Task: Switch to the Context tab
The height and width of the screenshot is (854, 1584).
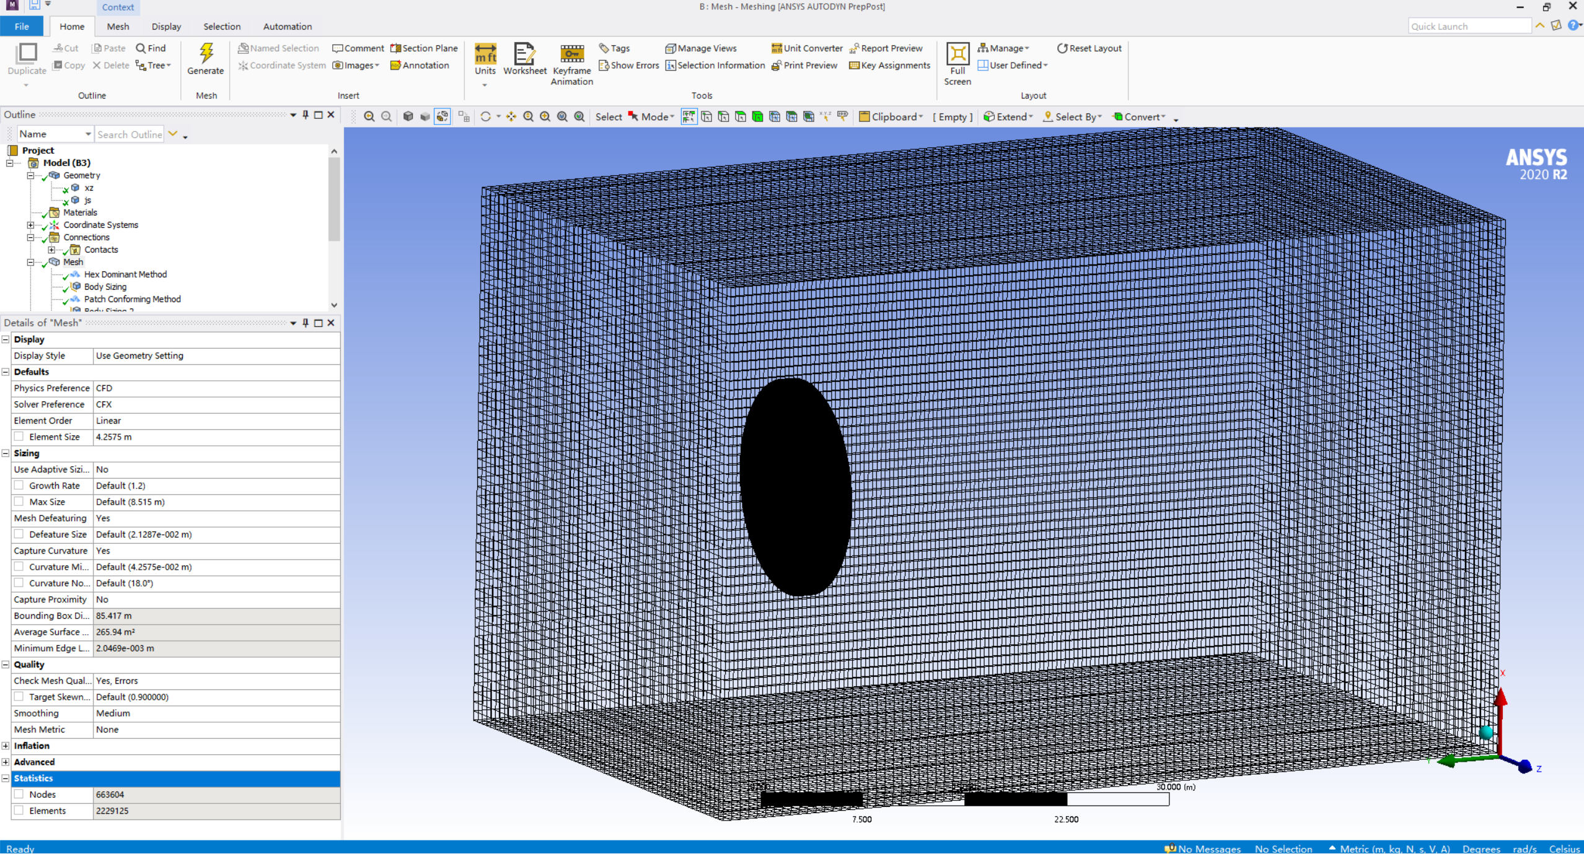Action: pos(118,7)
